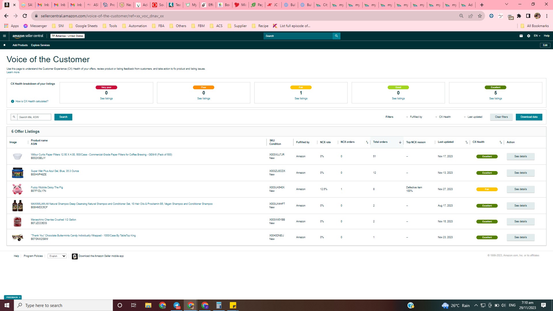Reload the page with browser refresh button
Screen dimensions: 553x311
[x=25, y=16]
